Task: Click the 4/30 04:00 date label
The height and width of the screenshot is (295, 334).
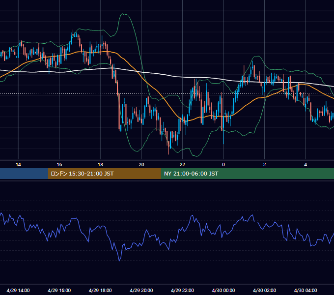Action: [x=306, y=290]
